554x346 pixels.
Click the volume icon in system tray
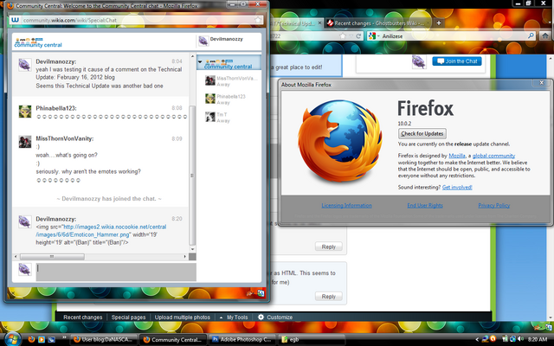point(520,339)
